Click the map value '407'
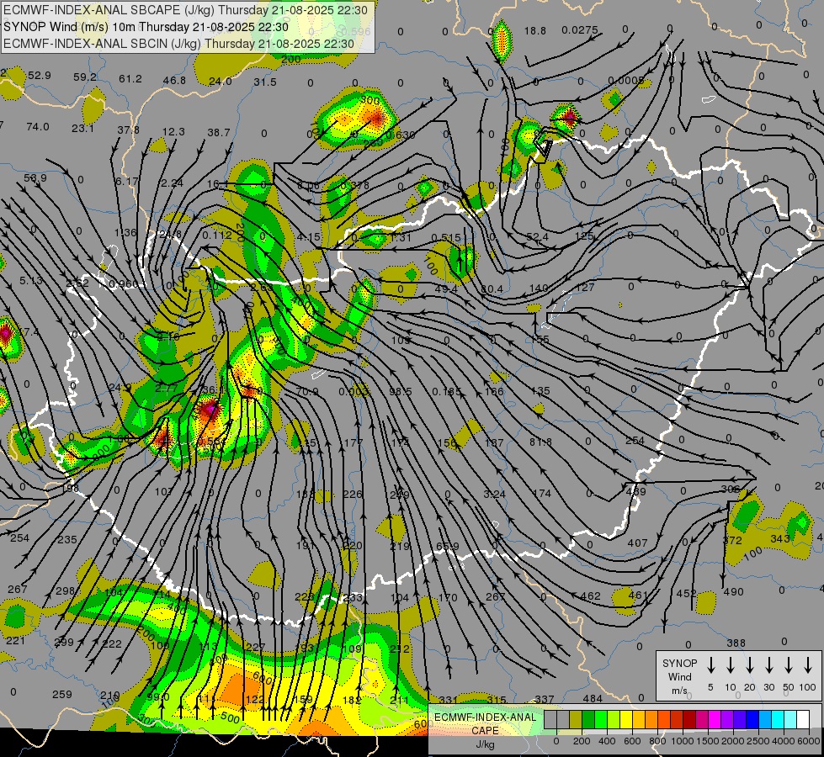Image resolution: width=824 pixels, height=757 pixels. [x=637, y=543]
